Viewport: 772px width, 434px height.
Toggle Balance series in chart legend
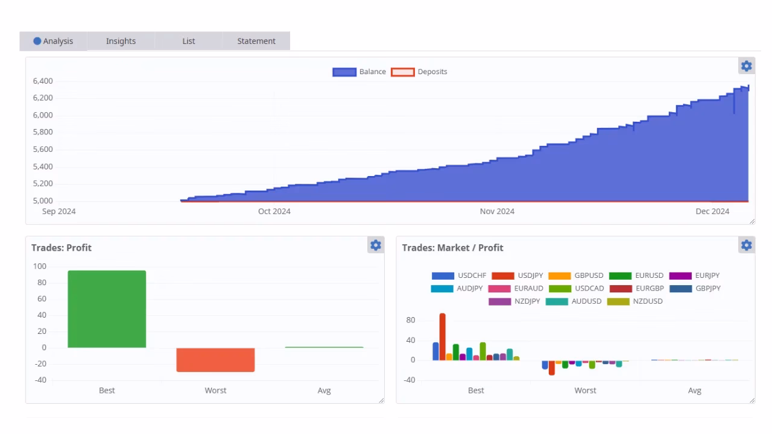(x=359, y=72)
